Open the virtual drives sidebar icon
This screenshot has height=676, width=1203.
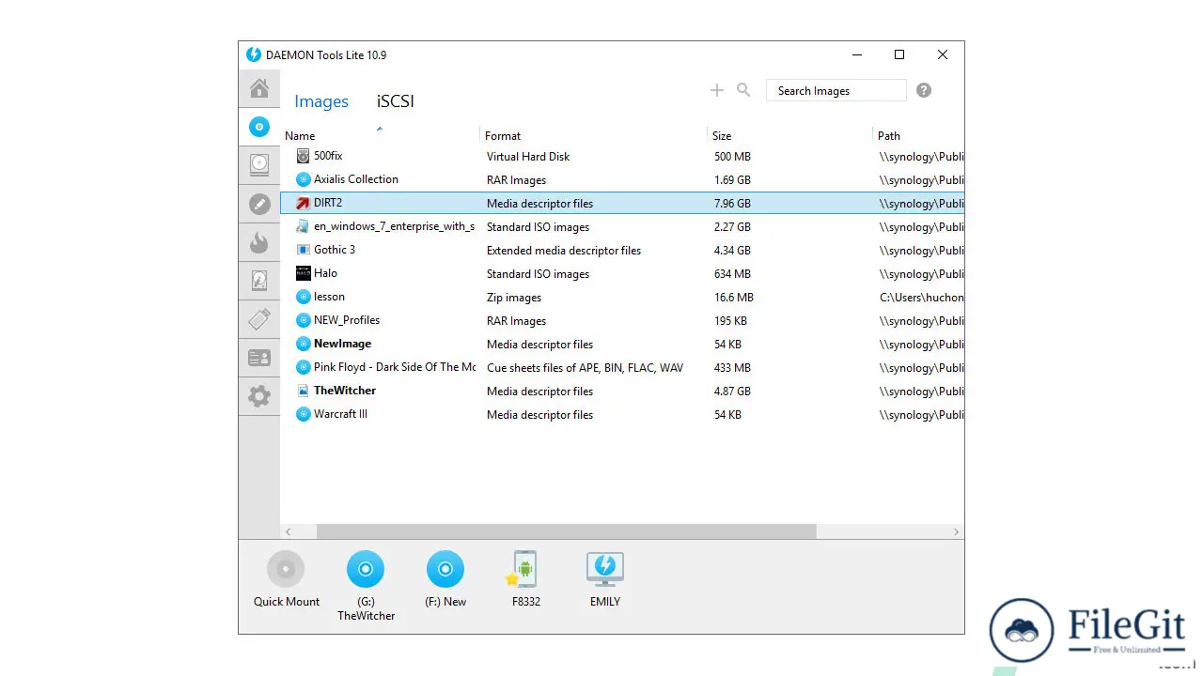(259, 165)
